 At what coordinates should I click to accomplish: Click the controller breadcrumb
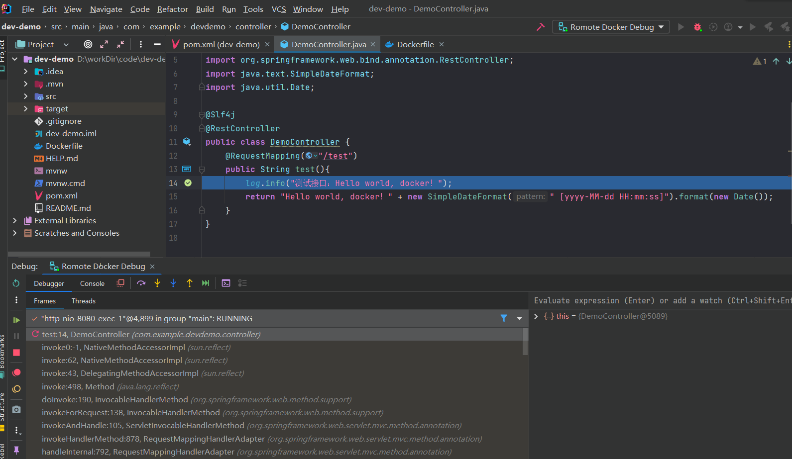click(253, 26)
